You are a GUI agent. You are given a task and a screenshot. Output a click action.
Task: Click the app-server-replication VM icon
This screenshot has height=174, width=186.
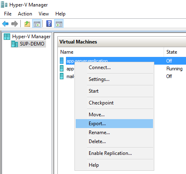(x=61, y=61)
